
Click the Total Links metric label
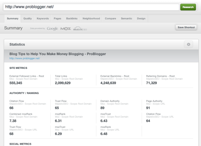(x=61, y=76)
